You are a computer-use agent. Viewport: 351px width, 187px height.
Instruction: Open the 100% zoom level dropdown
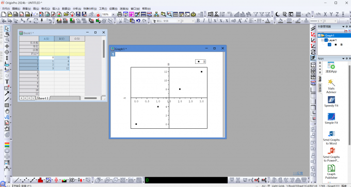point(113,14)
